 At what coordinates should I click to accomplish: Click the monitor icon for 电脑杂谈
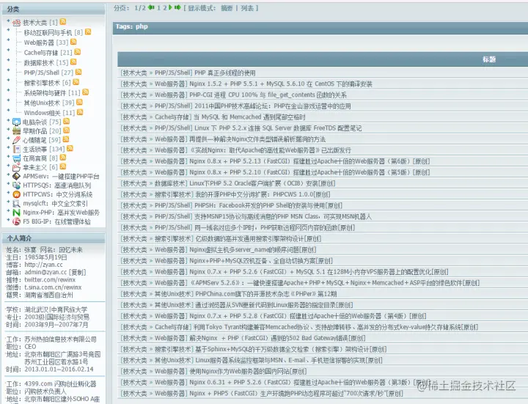16,122
